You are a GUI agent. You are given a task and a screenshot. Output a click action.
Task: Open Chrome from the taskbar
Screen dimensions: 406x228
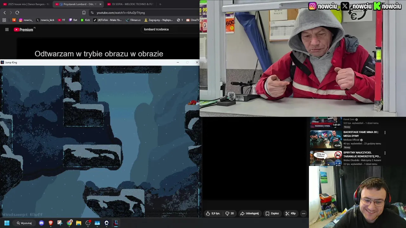coord(69,223)
